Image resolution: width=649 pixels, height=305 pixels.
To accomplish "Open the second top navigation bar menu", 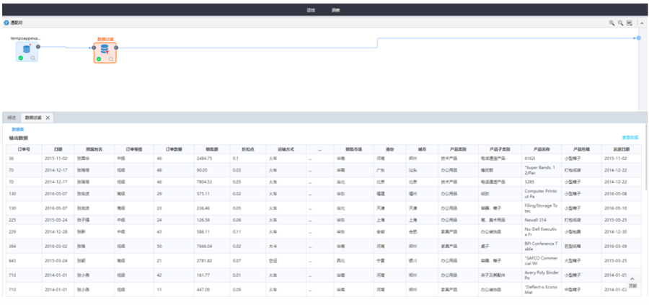I will click(336, 11).
